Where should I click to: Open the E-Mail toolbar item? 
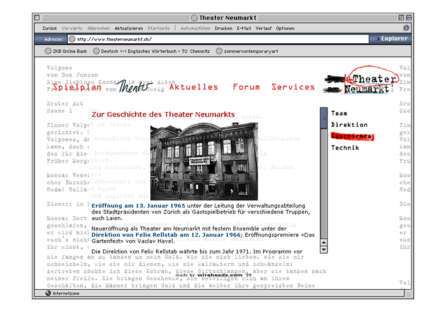coord(244,29)
